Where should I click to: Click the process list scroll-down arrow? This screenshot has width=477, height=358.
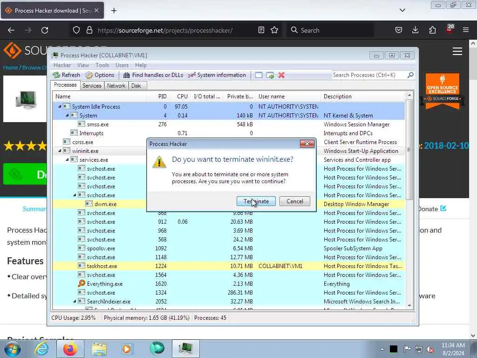[x=409, y=305]
